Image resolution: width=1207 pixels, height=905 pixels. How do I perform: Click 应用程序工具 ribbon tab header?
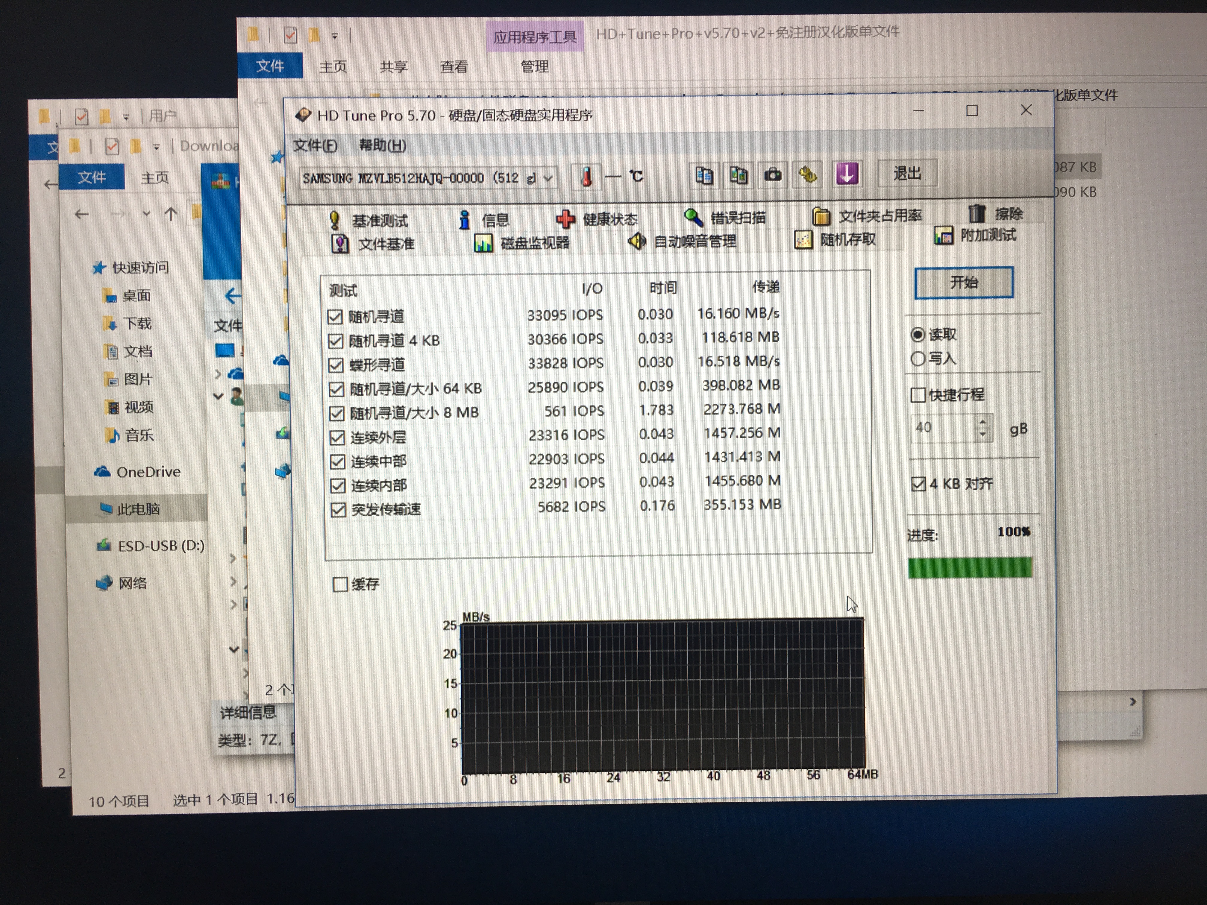(535, 37)
